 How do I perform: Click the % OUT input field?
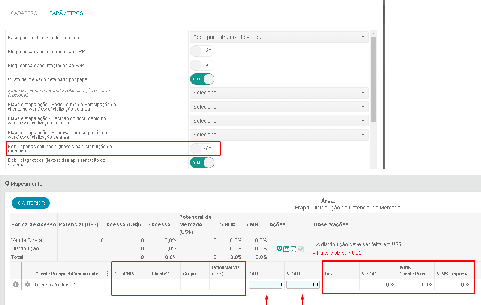click(303, 285)
